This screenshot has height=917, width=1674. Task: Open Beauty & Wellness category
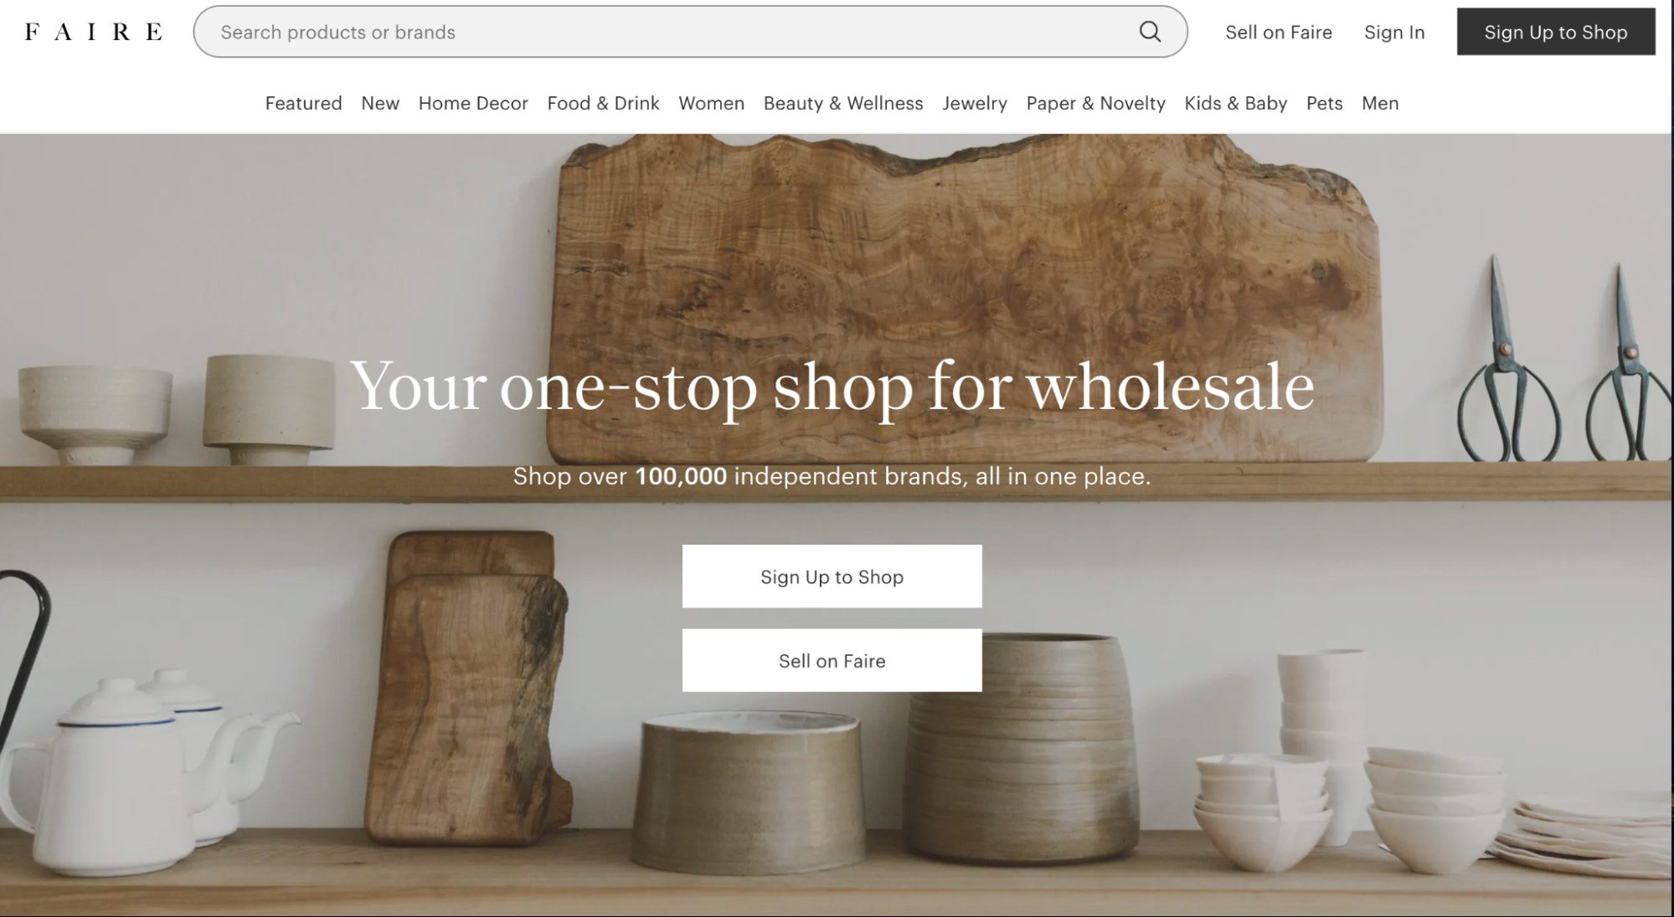pos(843,103)
